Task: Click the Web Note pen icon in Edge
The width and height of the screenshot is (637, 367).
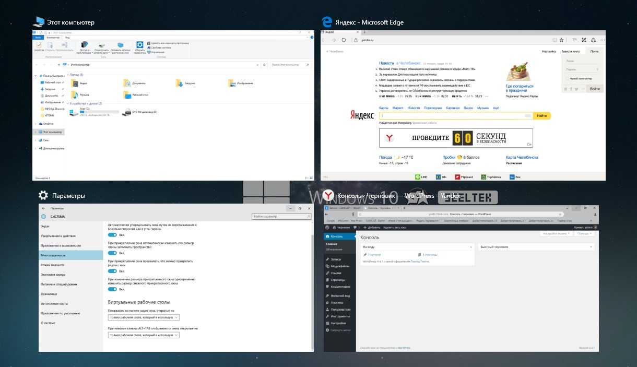Action: pyautogui.click(x=584, y=40)
